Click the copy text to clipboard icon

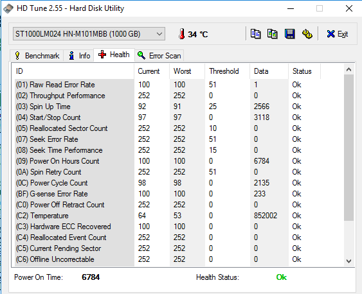coord(255,34)
